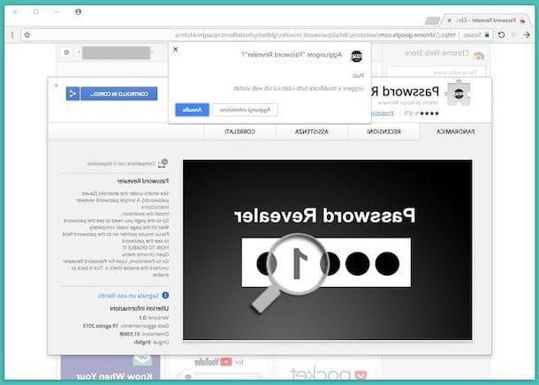Open the Chrome three-dot menu

click(x=12, y=34)
